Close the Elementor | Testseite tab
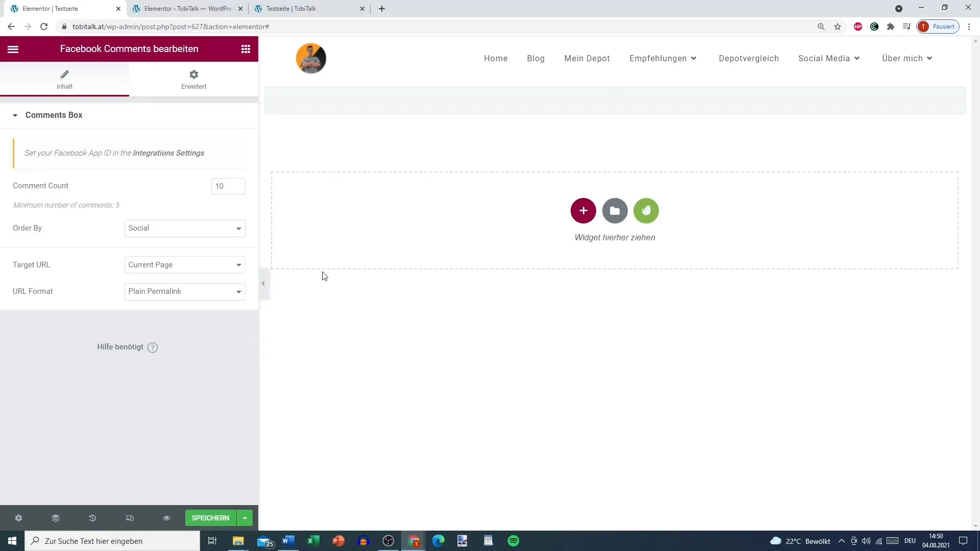 click(x=118, y=9)
